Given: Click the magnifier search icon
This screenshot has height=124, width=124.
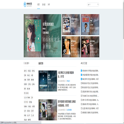Looking at the screenshot, I should pyautogui.click(x=98, y=4).
